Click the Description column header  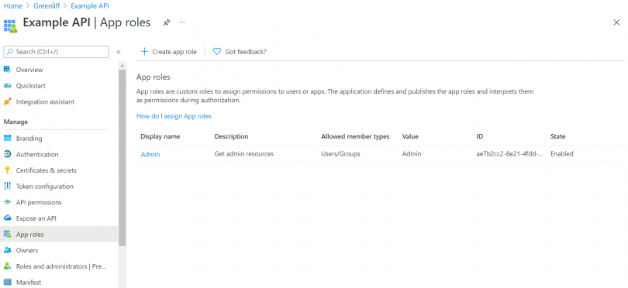pos(232,136)
